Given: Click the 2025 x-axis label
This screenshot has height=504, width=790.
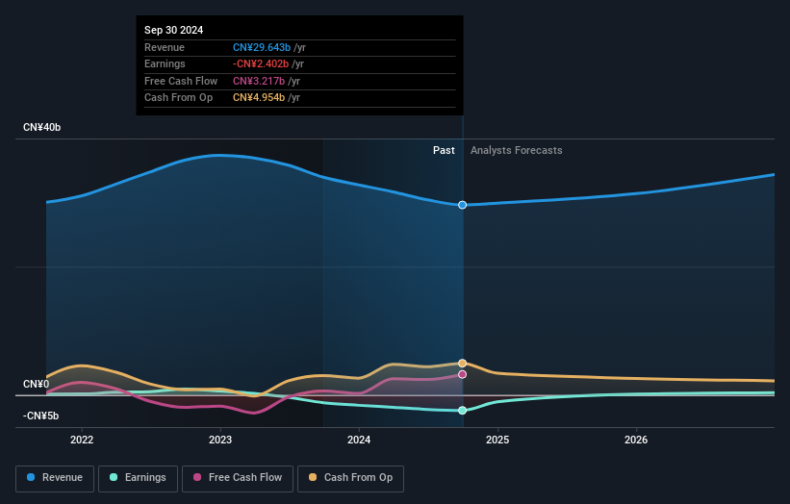Looking at the screenshot, I should pyautogui.click(x=497, y=440).
